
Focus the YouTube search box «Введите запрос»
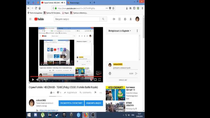tap(77, 19)
